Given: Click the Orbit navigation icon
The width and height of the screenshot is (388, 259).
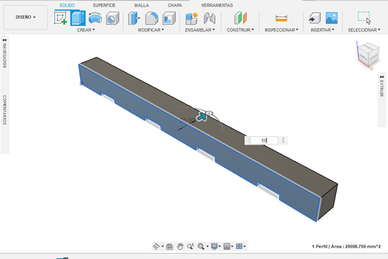Looking at the screenshot, I should 156,247.
